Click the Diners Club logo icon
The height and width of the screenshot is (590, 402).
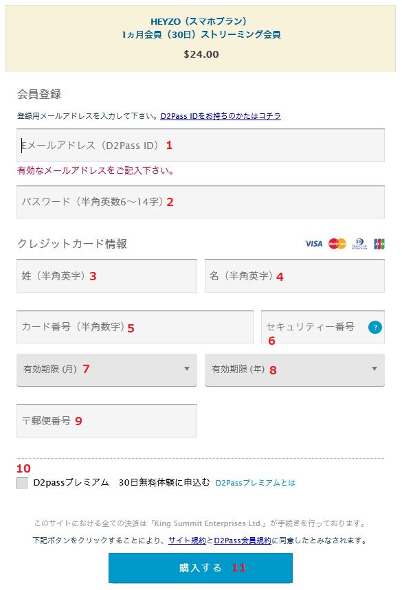pos(359,244)
